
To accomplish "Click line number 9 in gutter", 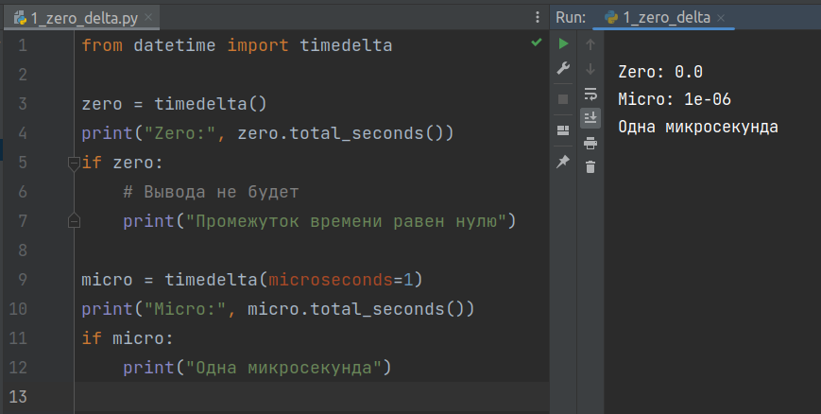I will click(23, 280).
